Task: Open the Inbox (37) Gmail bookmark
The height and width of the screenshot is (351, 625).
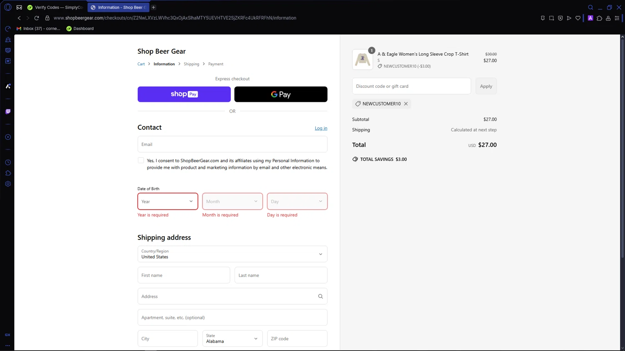Action: [x=38, y=29]
